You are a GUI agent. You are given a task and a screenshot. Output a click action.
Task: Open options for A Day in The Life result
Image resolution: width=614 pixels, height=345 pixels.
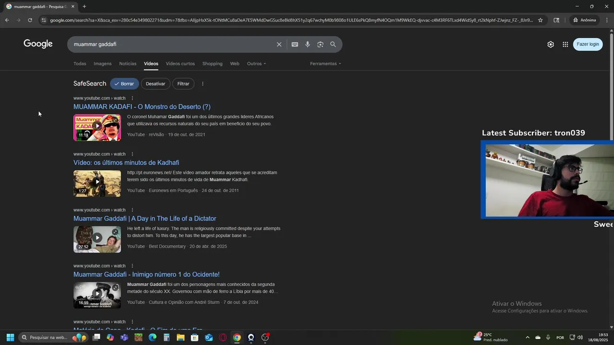(x=132, y=210)
